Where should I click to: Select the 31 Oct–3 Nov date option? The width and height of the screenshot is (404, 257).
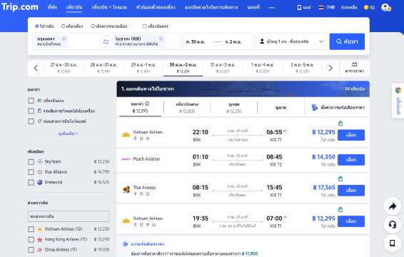click(x=223, y=68)
